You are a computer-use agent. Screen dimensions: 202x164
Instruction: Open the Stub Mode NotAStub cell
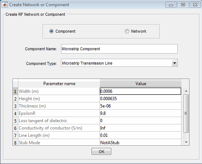point(140,142)
